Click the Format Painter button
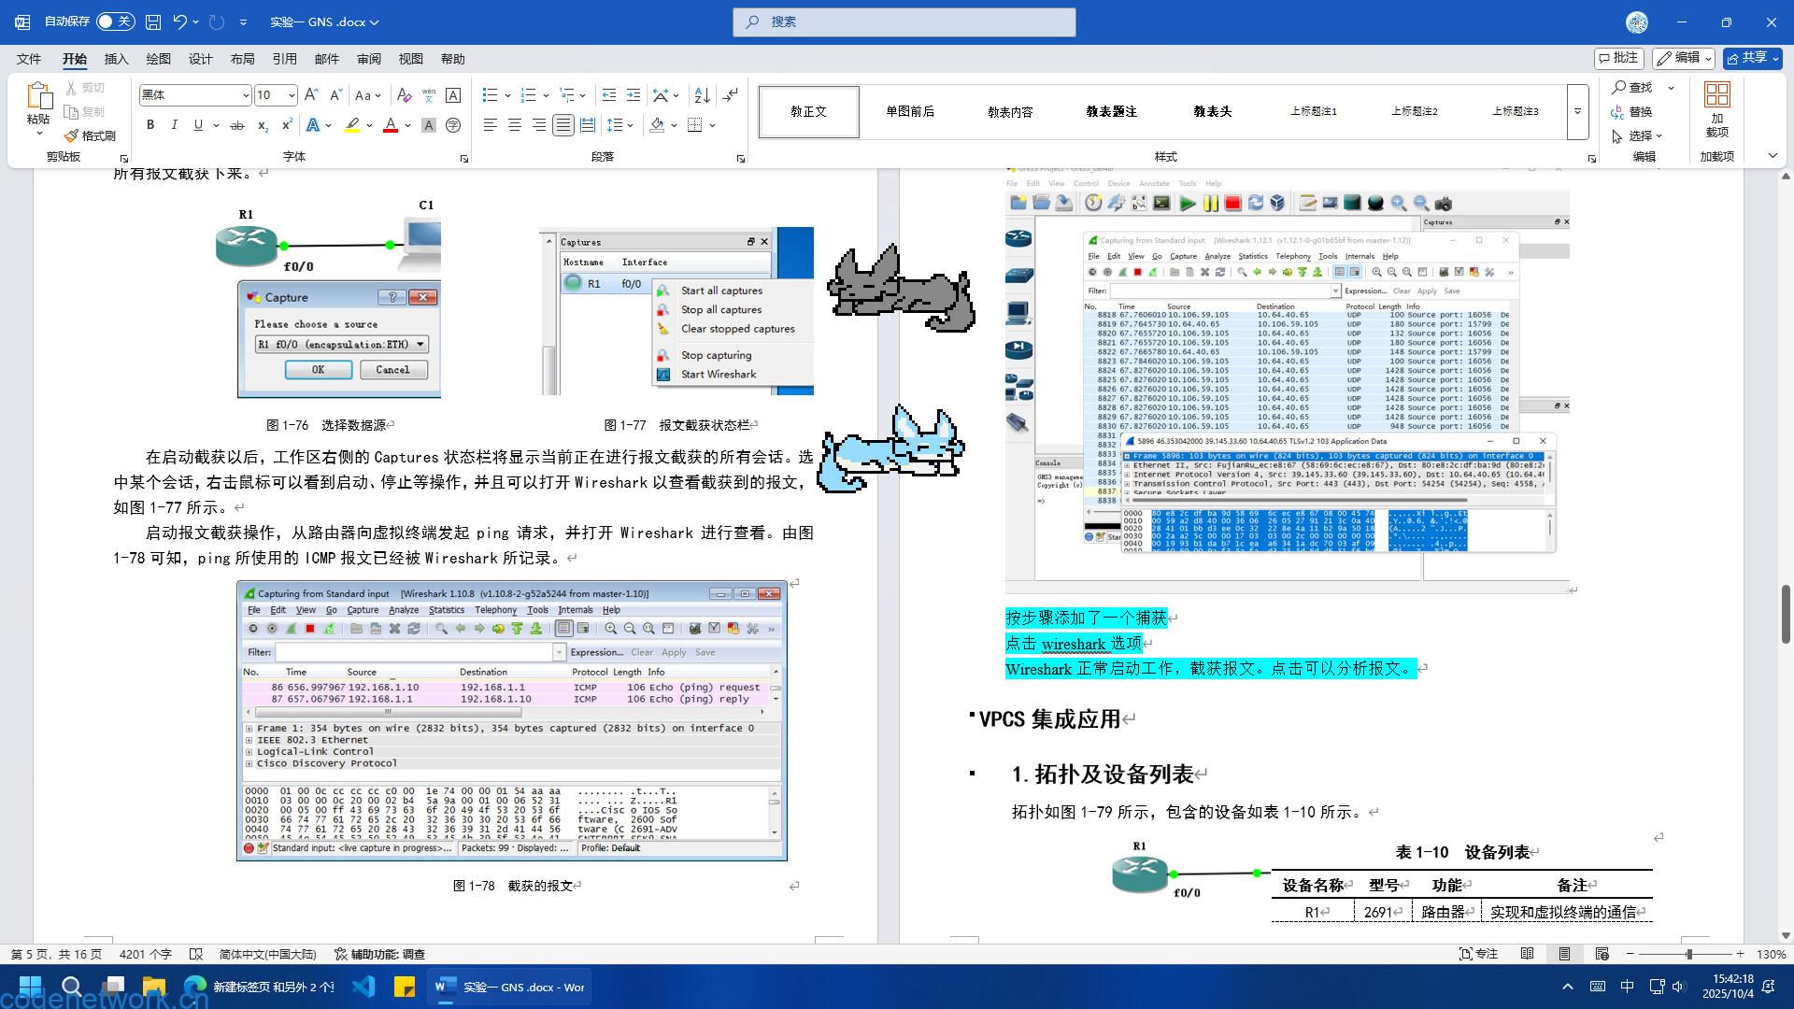Screen dimensions: 1794x1009 (x=91, y=135)
